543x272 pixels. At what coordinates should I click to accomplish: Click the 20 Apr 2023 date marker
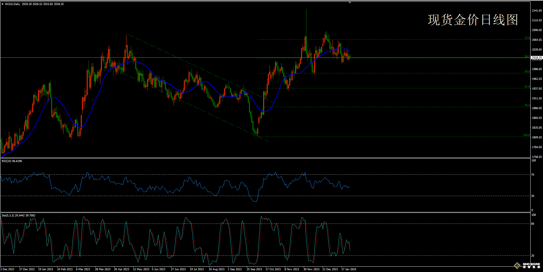pos(121,269)
